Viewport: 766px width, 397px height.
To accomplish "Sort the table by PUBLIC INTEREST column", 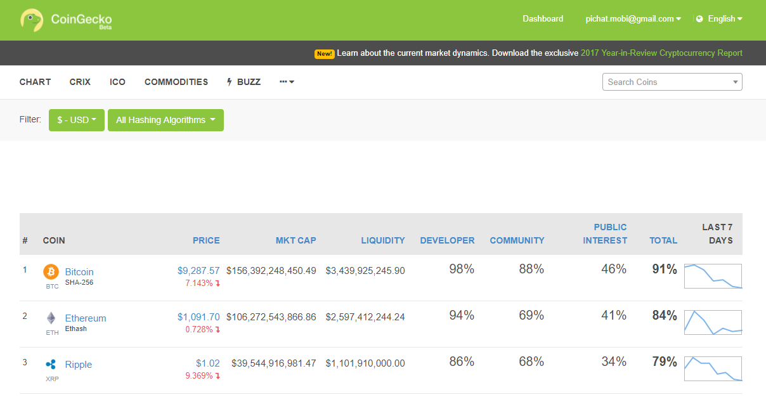I will (x=605, y=234).
